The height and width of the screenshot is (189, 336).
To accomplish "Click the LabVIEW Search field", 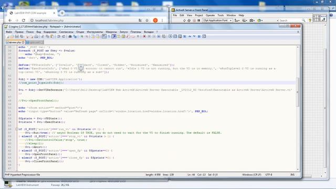I will pyautogui.click(x=290, y=20).
